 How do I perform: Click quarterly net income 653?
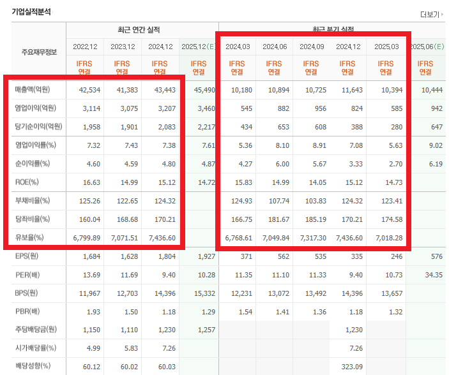(284, 127)
